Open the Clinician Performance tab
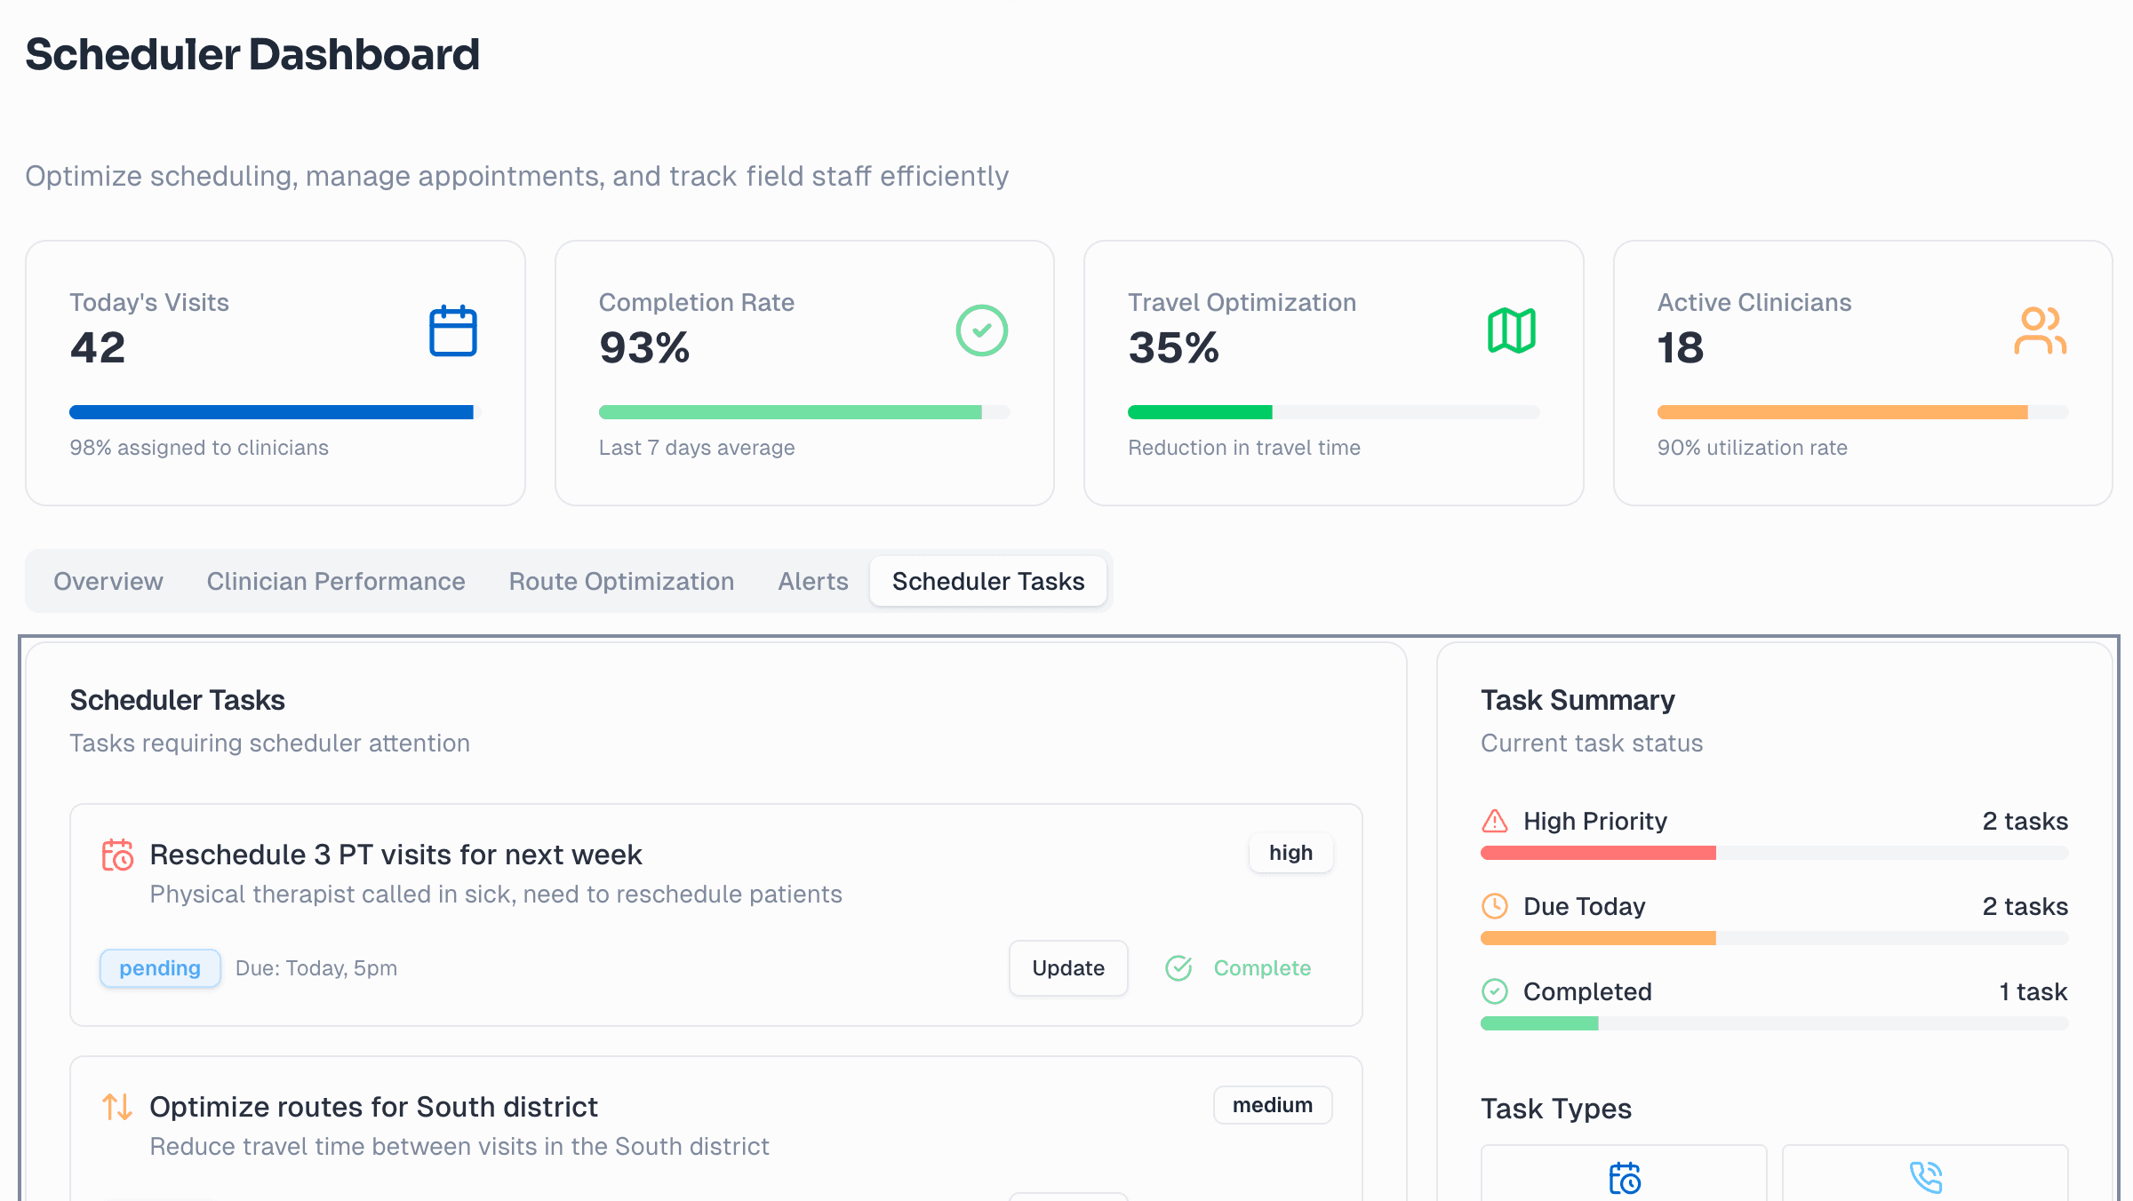 tap(336, 581)
